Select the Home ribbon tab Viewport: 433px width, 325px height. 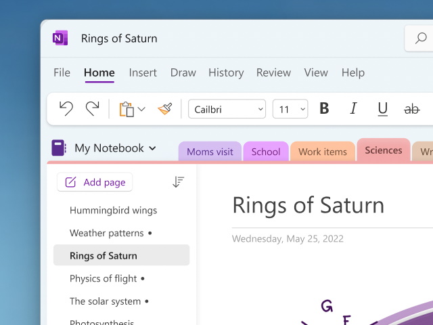99,72
